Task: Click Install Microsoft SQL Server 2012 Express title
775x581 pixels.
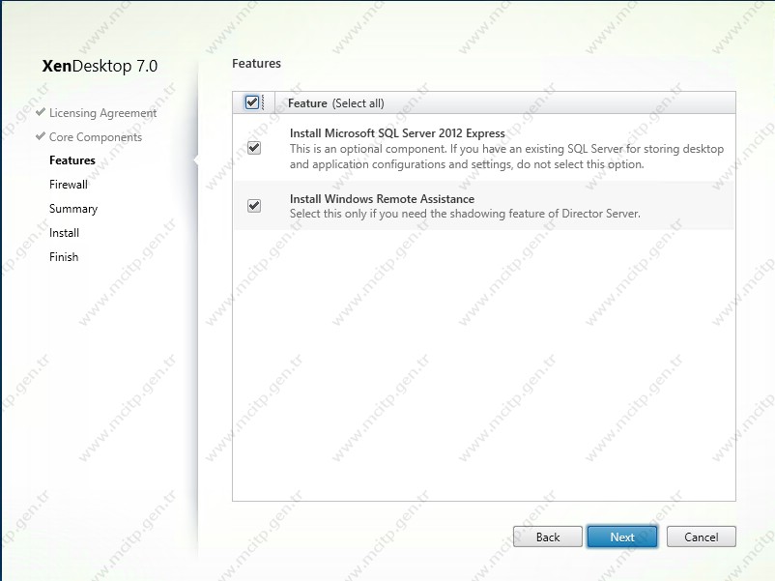Action: click(x=397, y=133)
